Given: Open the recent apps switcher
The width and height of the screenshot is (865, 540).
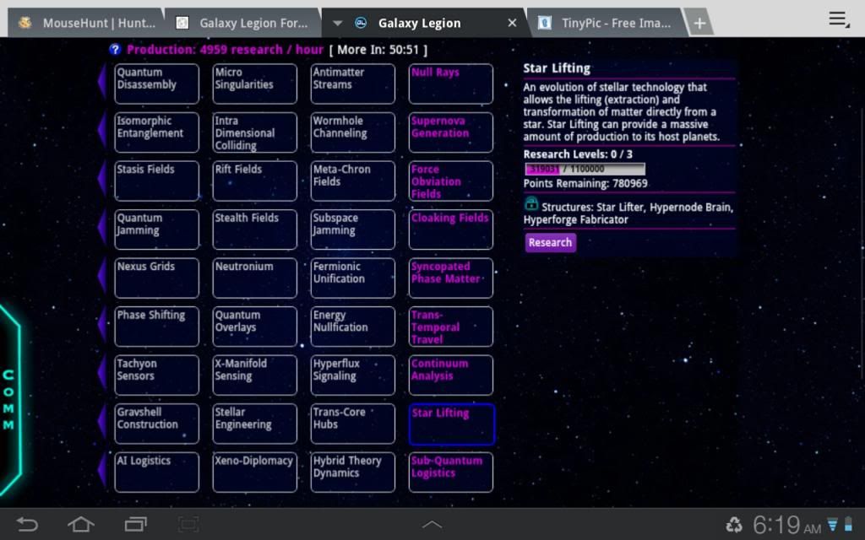Looking at the screenshot, I should point(135,525).
